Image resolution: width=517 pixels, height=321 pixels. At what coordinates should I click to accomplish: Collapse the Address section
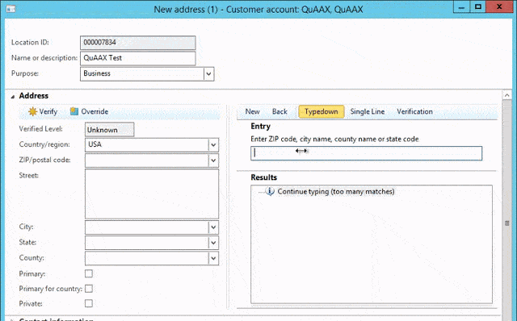(x=13, y=97)
